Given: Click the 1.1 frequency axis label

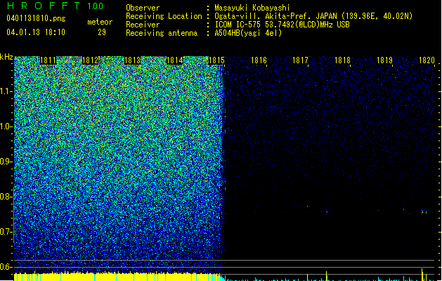Looking at the screenshot, I should (6, 91).
